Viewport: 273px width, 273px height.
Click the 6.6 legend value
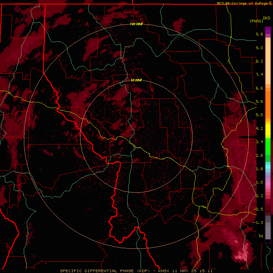click(259, 88)
